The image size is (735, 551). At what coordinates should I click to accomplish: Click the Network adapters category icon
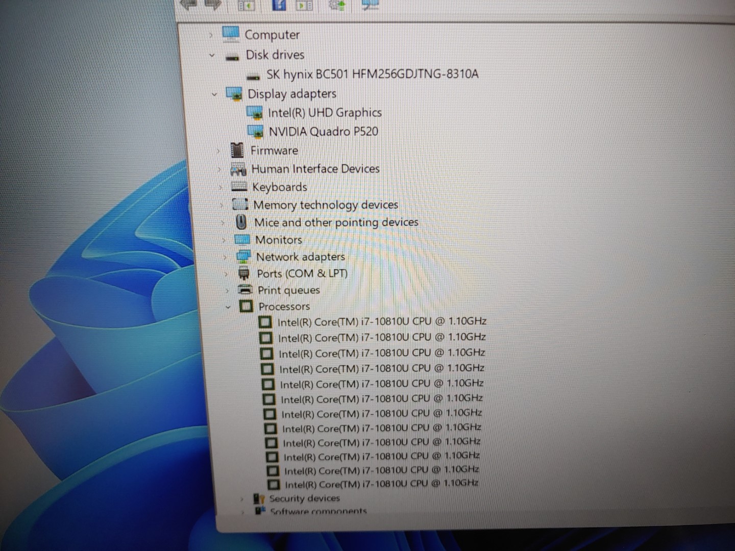pos(243,257)
